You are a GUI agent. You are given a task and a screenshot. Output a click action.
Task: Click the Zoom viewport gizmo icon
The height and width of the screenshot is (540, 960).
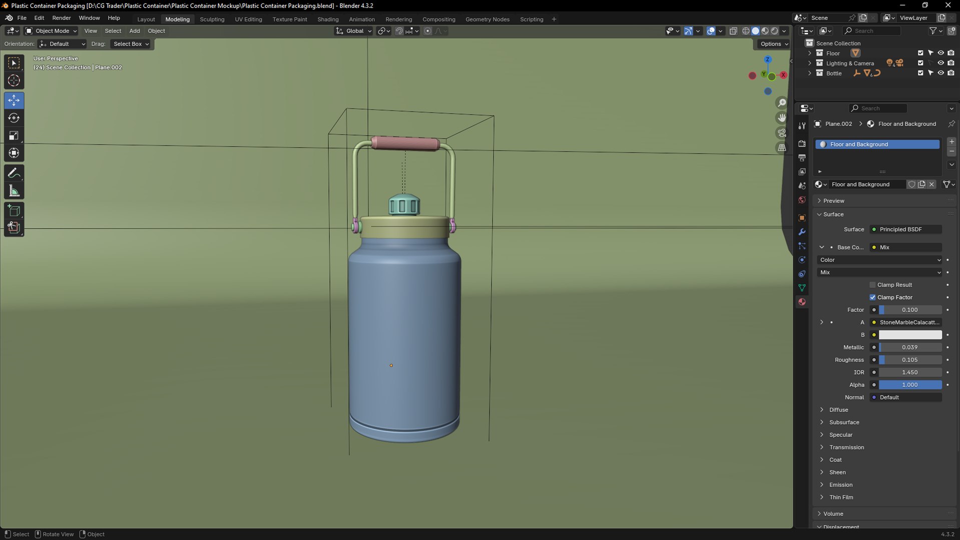(781, 103)
